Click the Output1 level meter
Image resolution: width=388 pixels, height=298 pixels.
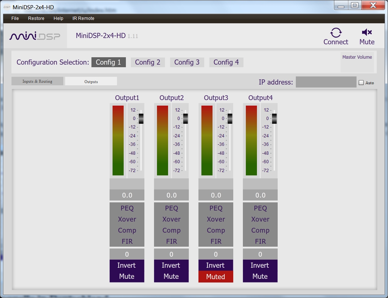(118, 140)
